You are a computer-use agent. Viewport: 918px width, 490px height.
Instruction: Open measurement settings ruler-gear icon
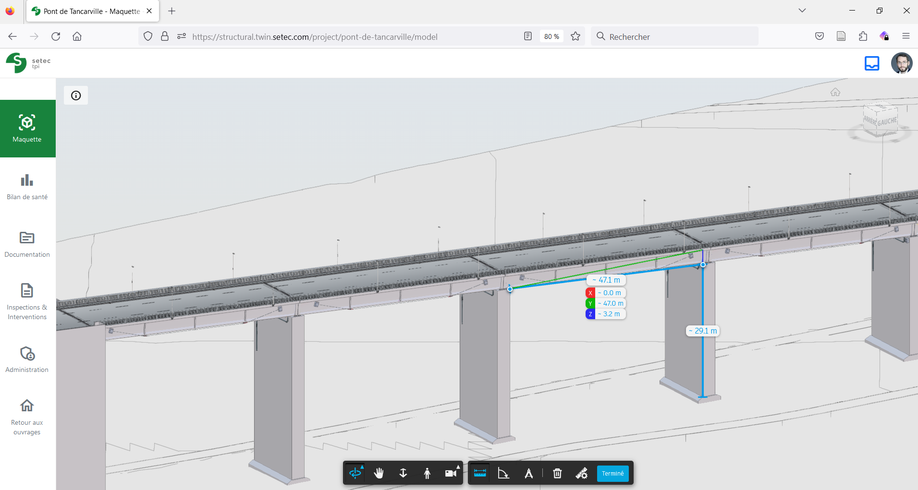click(581, 473)
